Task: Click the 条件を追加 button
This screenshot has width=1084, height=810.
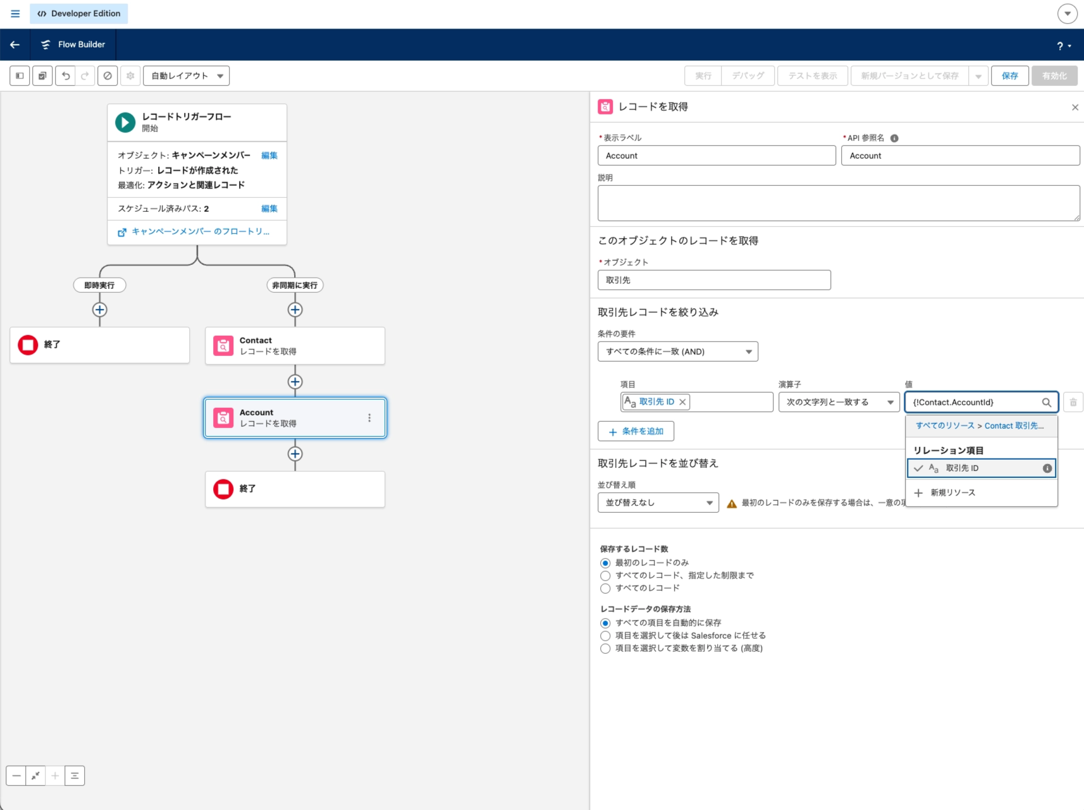Action: click(x=636, y=431)
